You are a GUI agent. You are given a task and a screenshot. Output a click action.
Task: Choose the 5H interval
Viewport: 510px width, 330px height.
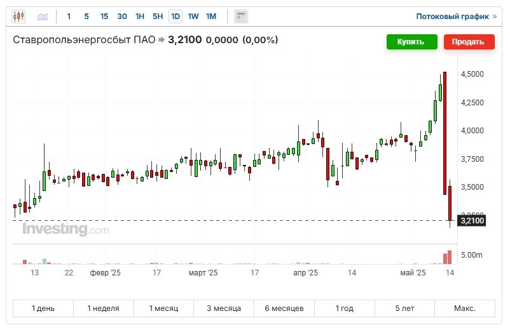click(158, 16)
